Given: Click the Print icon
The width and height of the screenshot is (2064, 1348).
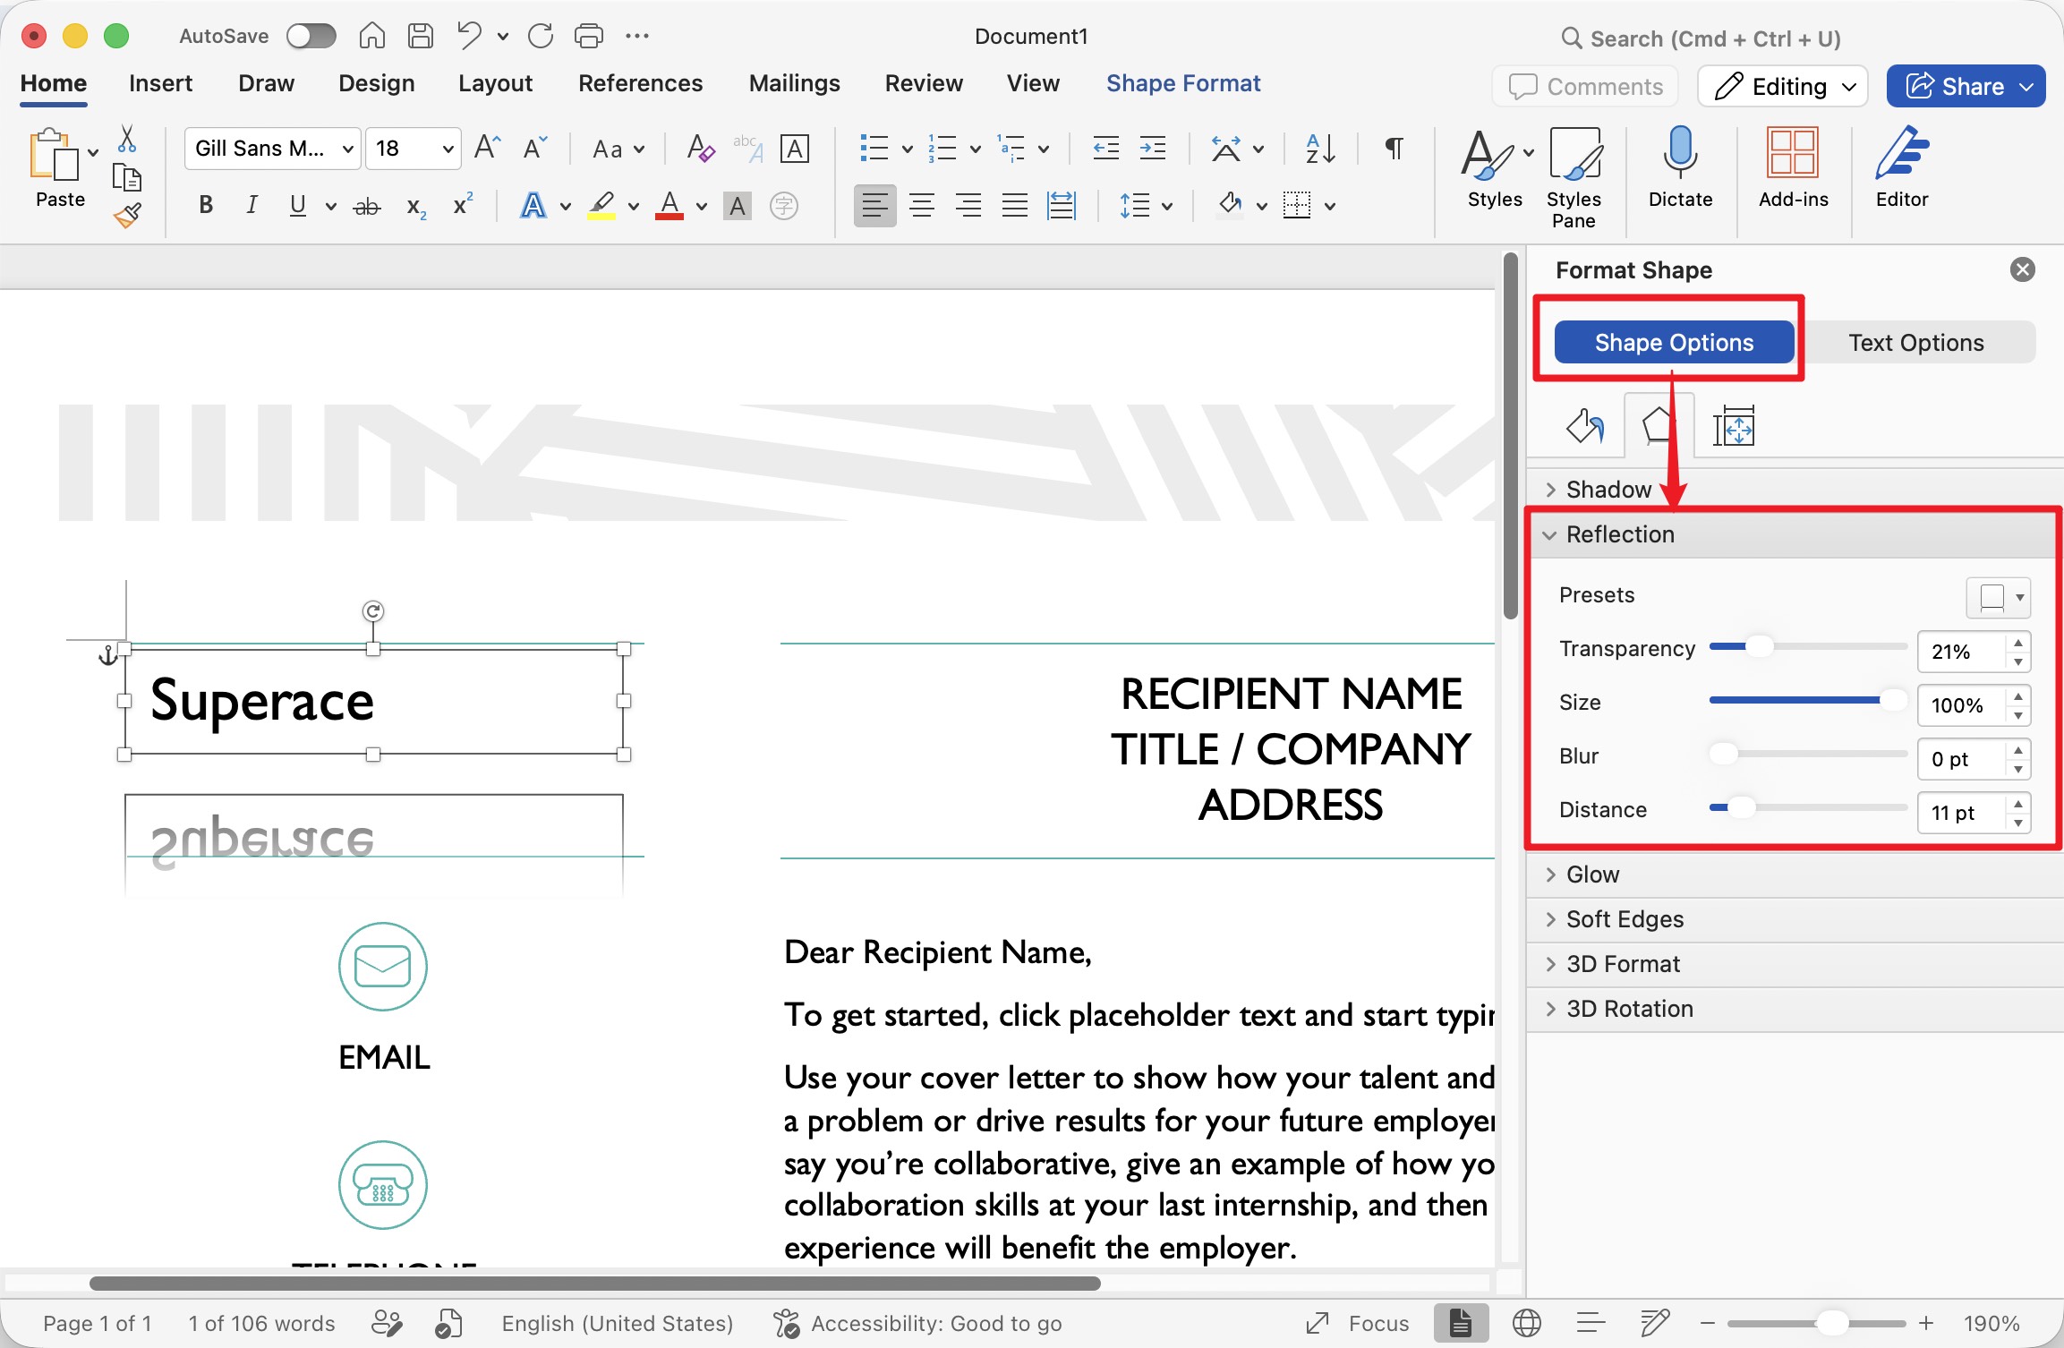Looking at the screenshot, I should point(588,36).
